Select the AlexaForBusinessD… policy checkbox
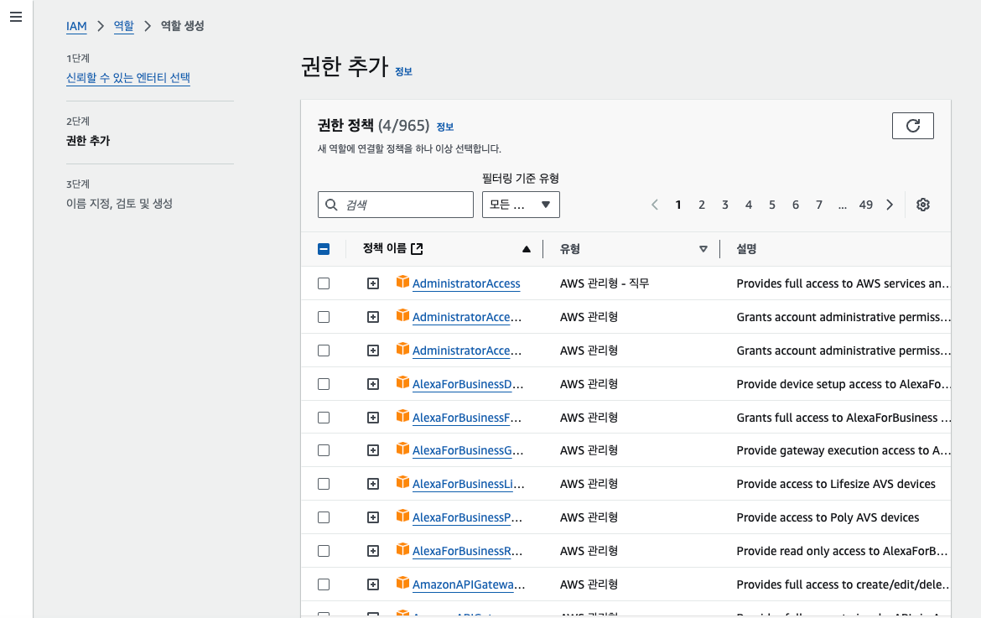The width and height of the screenshot is (981, 618). 324,384
